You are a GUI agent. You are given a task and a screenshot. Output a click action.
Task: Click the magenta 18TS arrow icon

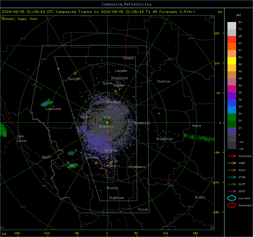coord(232,191)
